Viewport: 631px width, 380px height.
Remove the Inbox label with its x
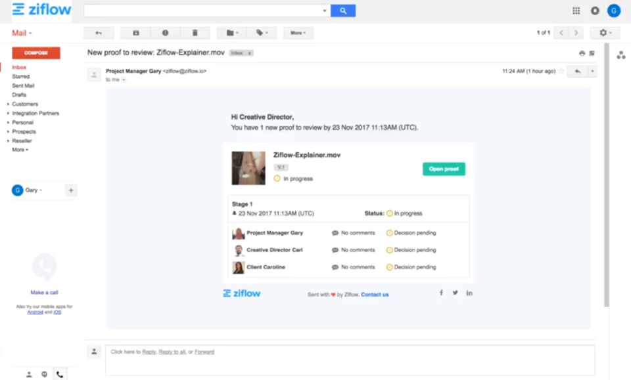250,53
